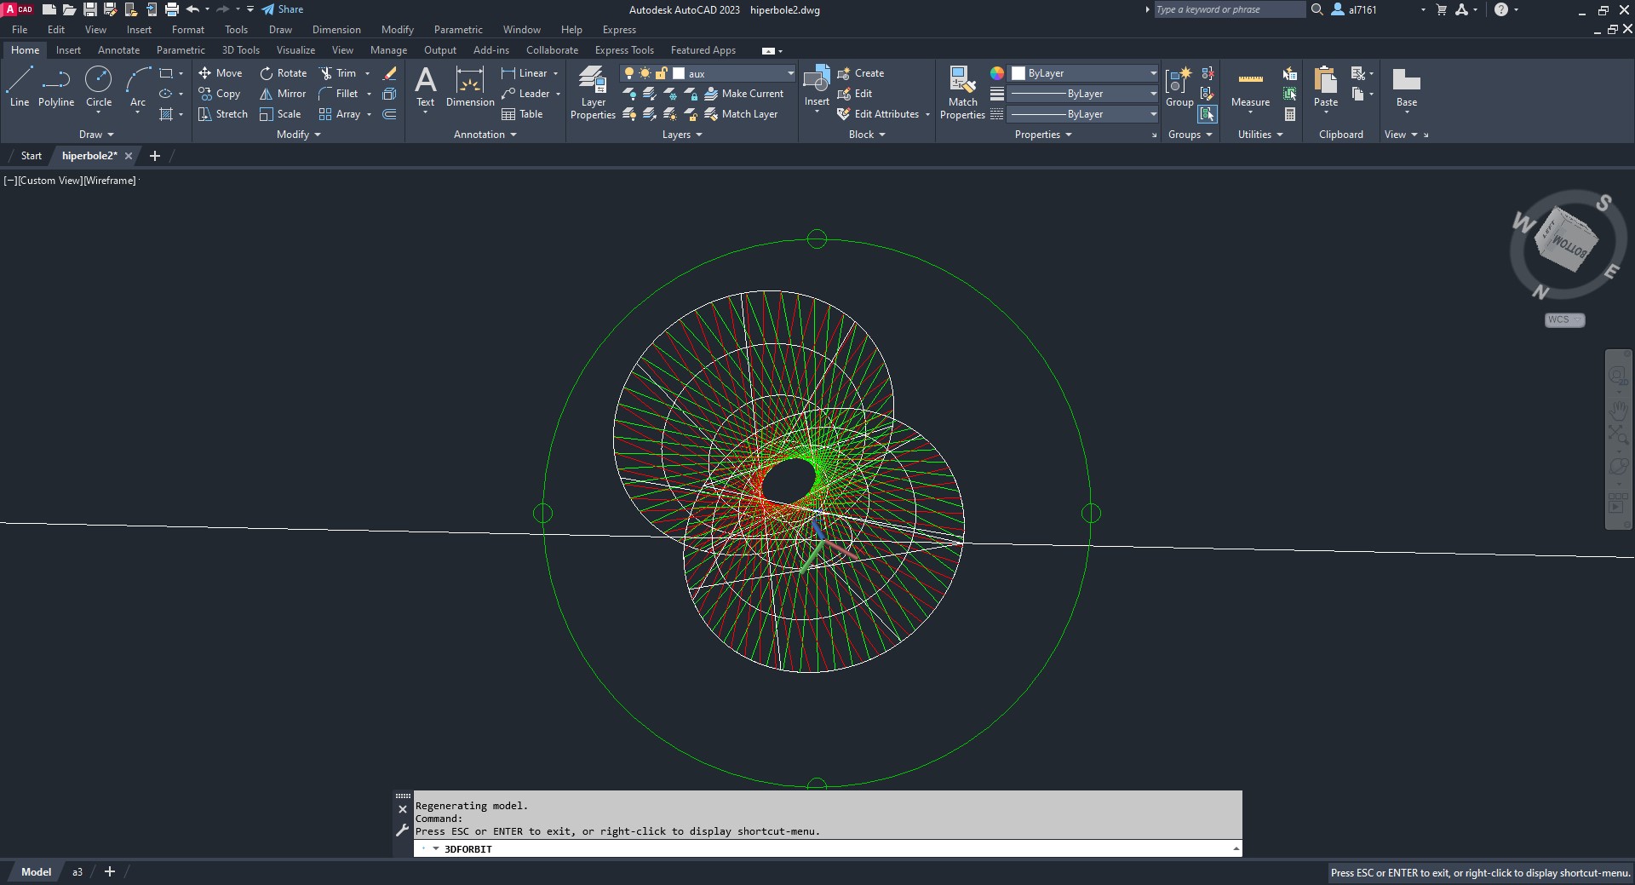Open the aux layer dropdown list
The height and width of the screenshot is (885, 1635).
coord(790,73)
